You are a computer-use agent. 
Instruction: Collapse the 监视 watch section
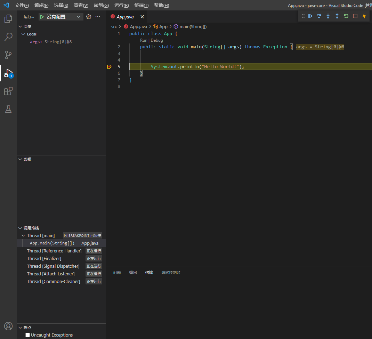pos(20,160)
